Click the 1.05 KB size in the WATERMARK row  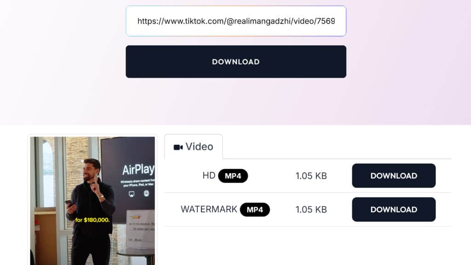tap(311, 209)
